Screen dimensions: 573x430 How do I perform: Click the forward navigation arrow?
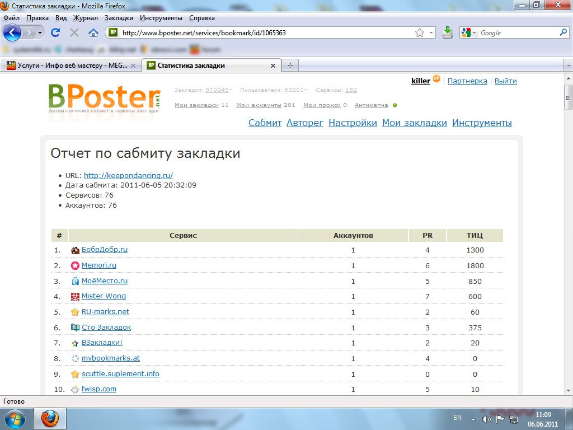click(28, 33)
